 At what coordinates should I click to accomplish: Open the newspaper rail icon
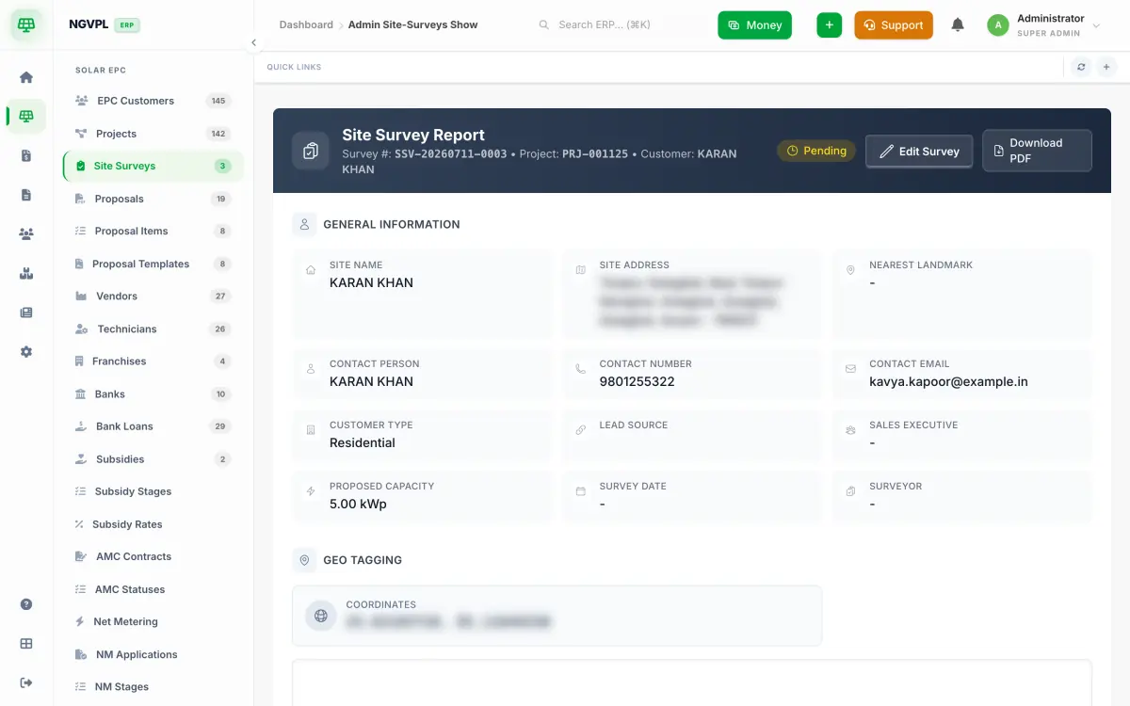click(26, 313)
